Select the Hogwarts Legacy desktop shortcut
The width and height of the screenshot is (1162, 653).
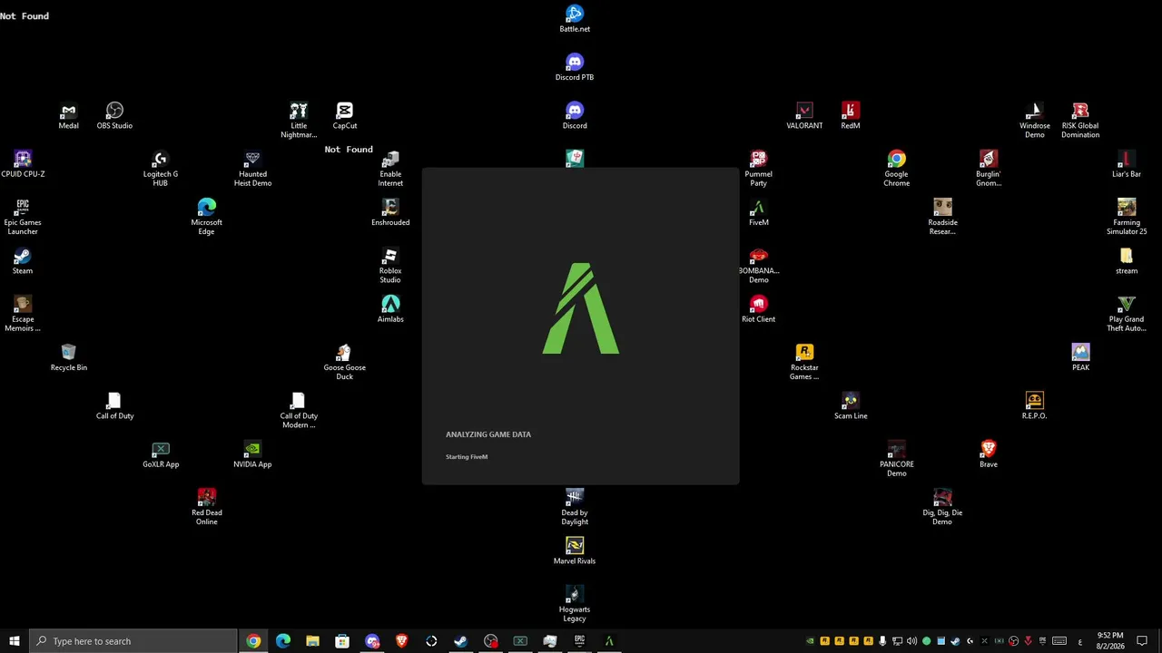point(575,604)
